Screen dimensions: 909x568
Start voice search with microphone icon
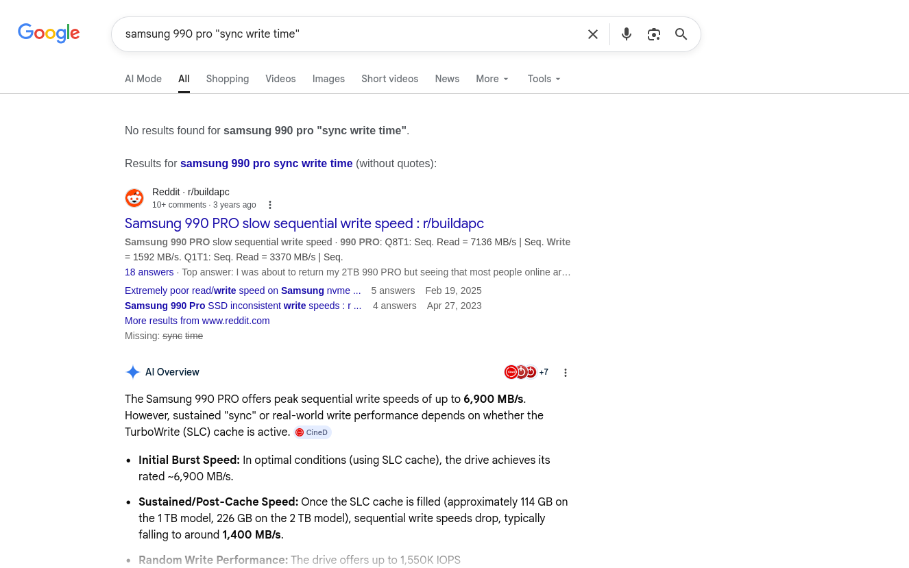[626, 34]
